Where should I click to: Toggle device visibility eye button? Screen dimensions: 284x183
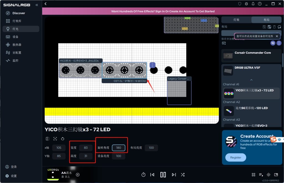tap(273, 43)
